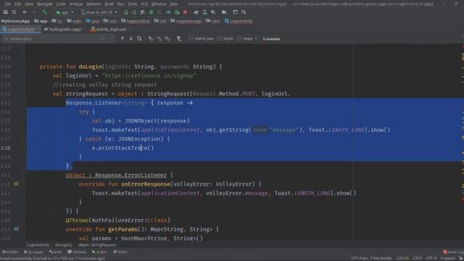Screen dimensions: 464x261
Task: Click the override gutter icon at onErrorResponse
Action: [16, 183]
